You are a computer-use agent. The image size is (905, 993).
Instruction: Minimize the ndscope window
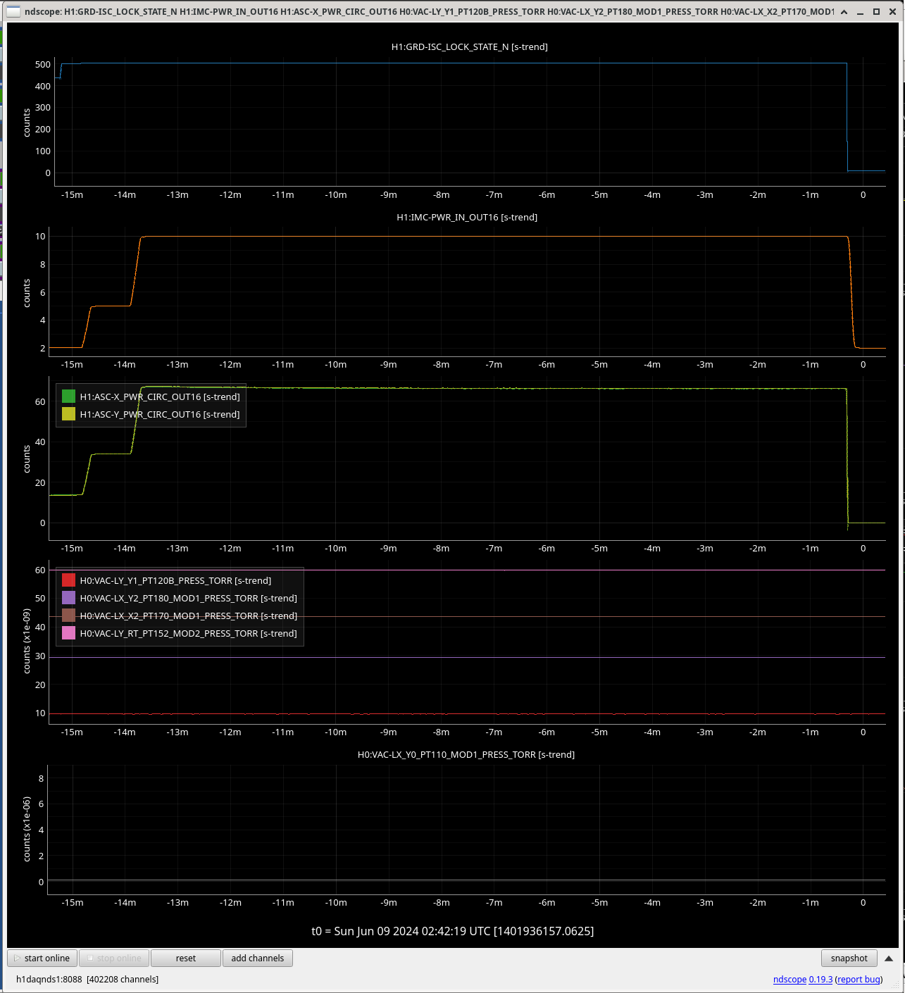pos(861,11)
